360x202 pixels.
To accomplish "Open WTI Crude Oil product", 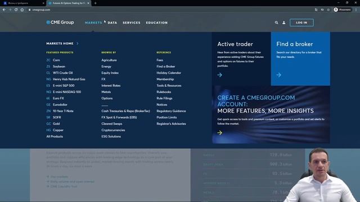I will (x=62, y=73).
